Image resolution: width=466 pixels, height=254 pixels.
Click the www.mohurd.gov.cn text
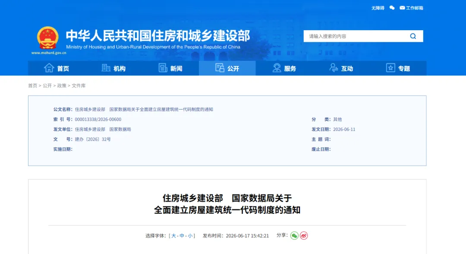pos(49,53)
